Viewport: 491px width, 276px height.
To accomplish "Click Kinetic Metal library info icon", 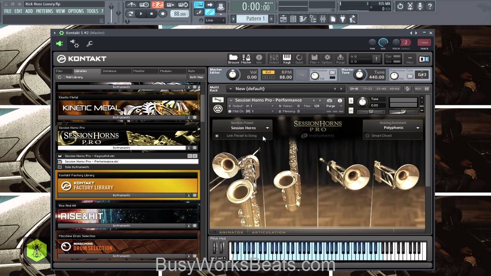I will [189, 117].
